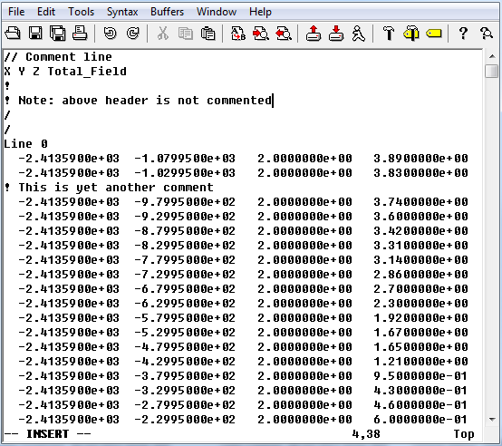Click the value 3.8900000e+00
Screen dimensions: 502x446
(421, 158)
